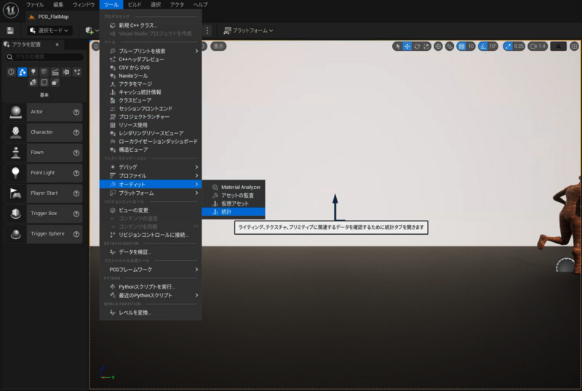
Task: Choose Material Analyzer from the submenu
Action: (x=234, y=187)
